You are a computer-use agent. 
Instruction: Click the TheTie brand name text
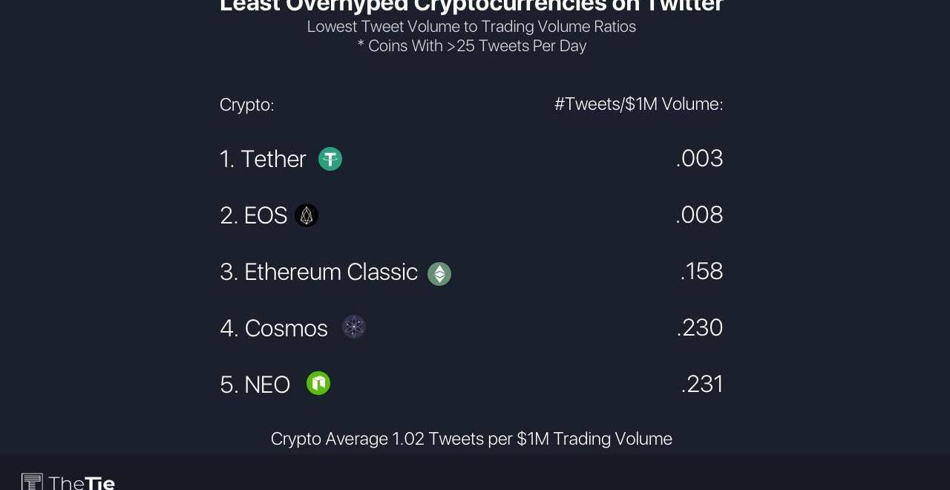click(82, 483)
